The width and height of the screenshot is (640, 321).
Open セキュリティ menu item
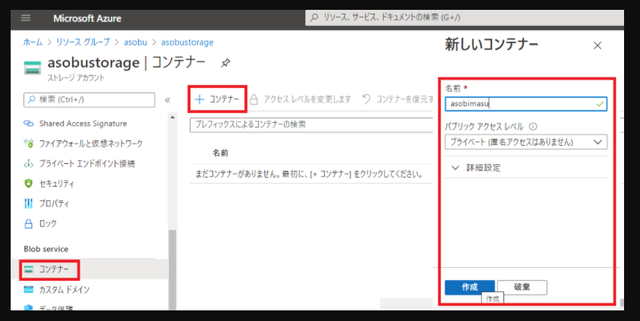57,184
